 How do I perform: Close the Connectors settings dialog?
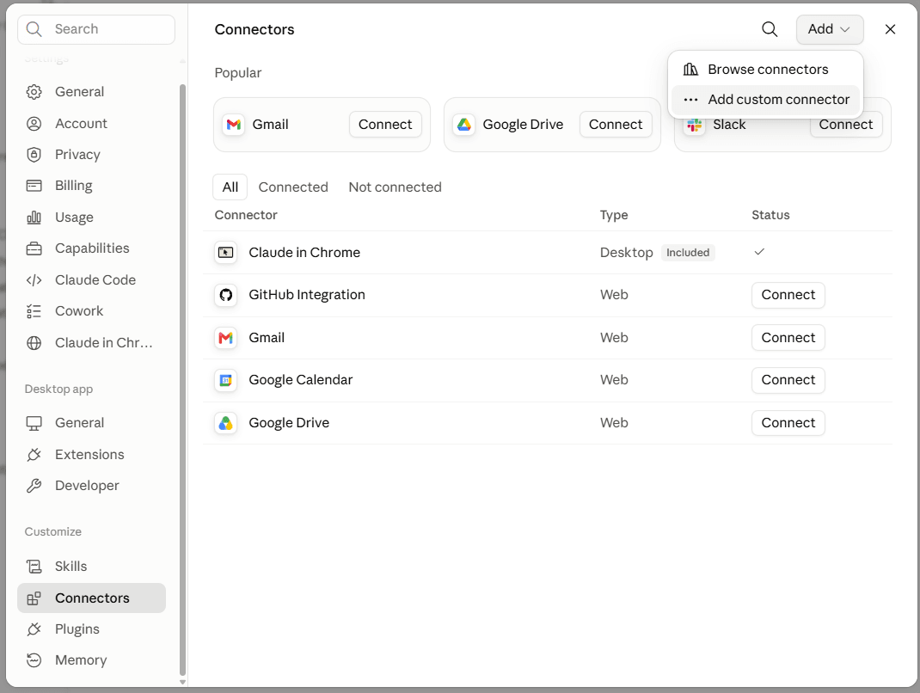tap(890, 29)
